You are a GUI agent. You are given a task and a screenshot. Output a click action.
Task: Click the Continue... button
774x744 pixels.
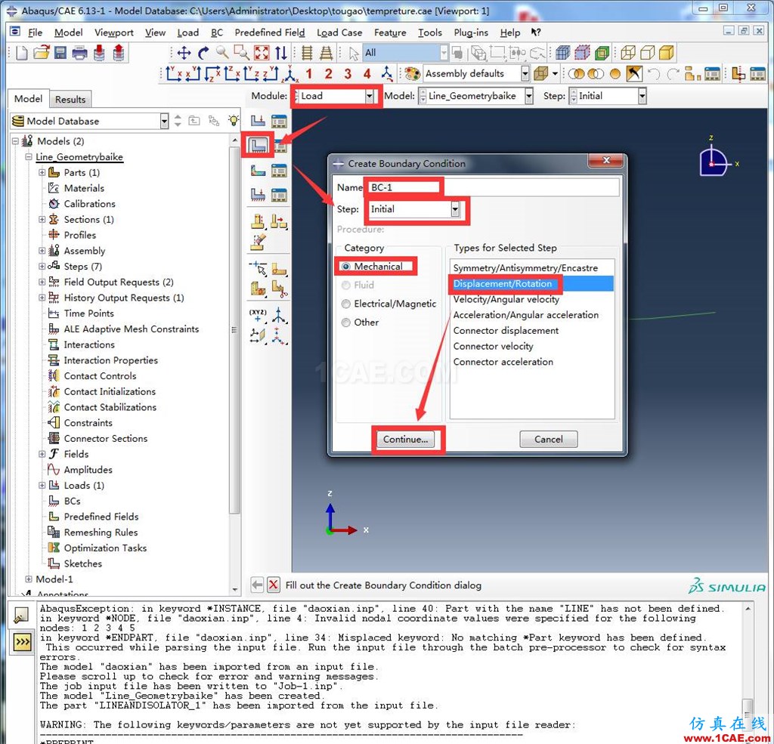point(405,439)
